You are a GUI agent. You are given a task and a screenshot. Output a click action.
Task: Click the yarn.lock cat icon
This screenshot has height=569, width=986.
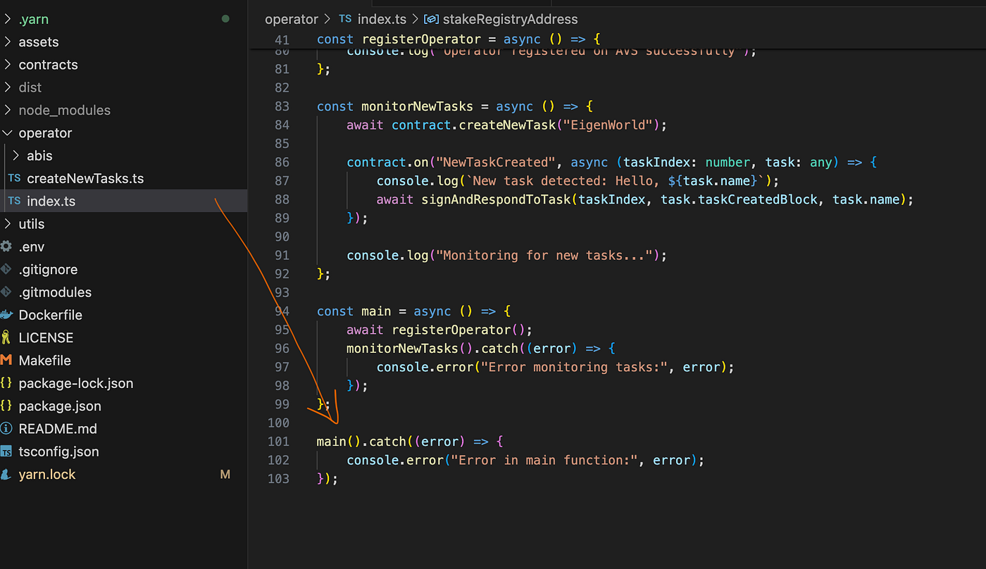[6, 475]
